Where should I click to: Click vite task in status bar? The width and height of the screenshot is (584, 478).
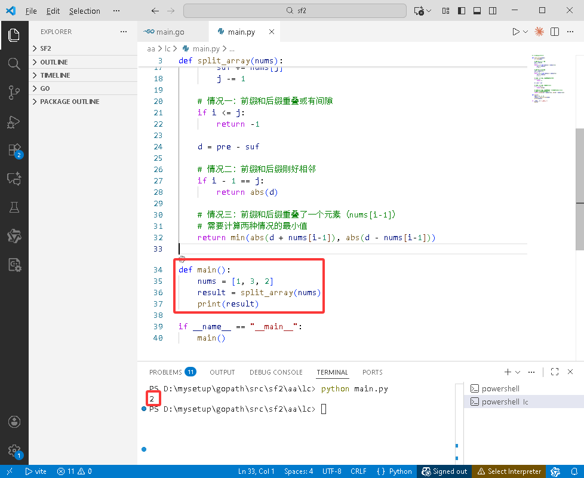pyautogui.click(x=36, y=471)
